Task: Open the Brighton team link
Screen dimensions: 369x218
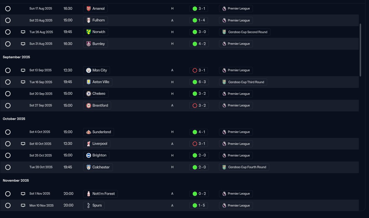Action: [x=96, y=155]
